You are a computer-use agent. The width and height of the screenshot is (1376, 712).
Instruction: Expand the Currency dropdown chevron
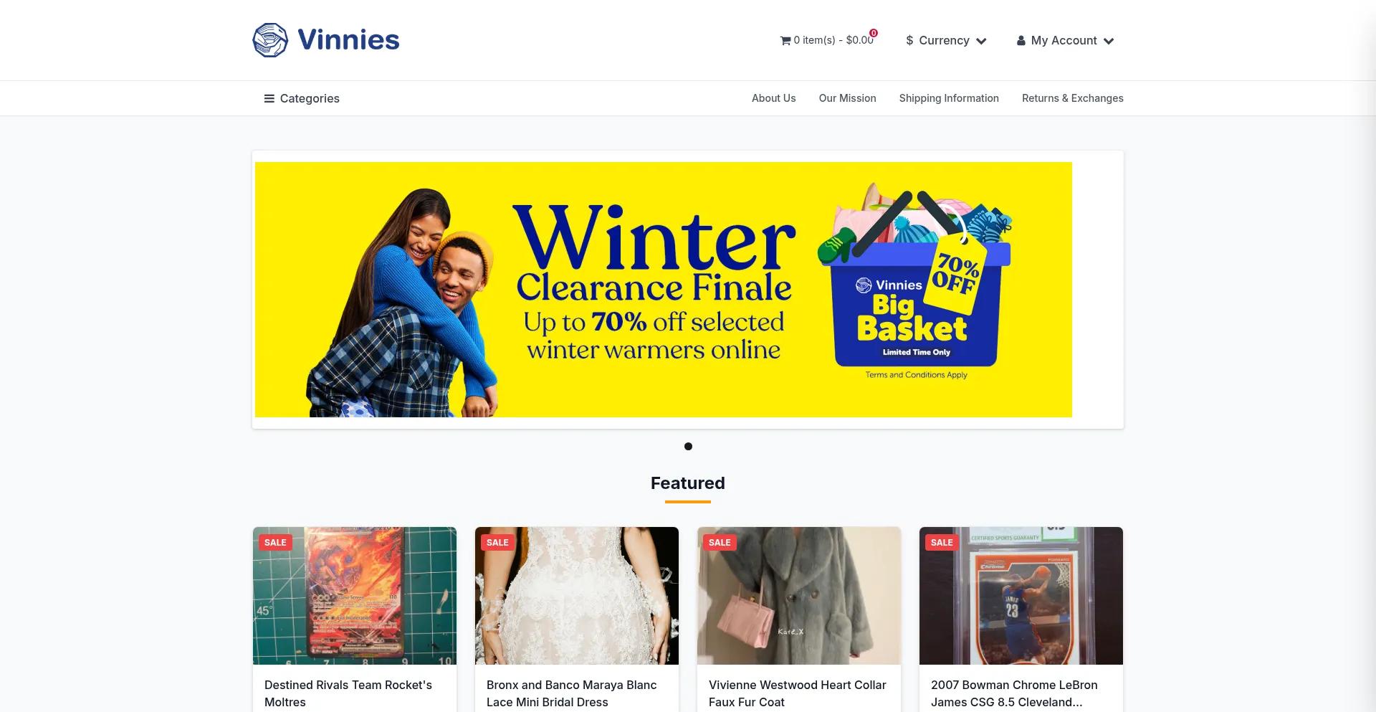click(981, 41)
